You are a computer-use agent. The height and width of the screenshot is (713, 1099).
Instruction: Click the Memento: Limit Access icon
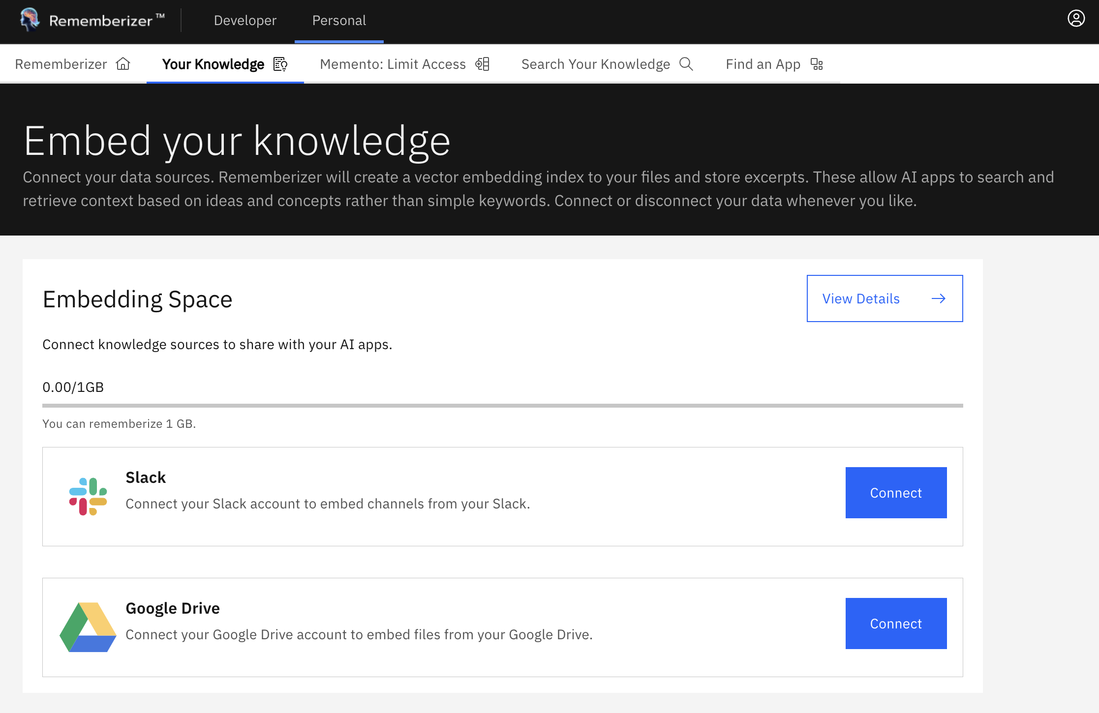click(x=483, y=64)
